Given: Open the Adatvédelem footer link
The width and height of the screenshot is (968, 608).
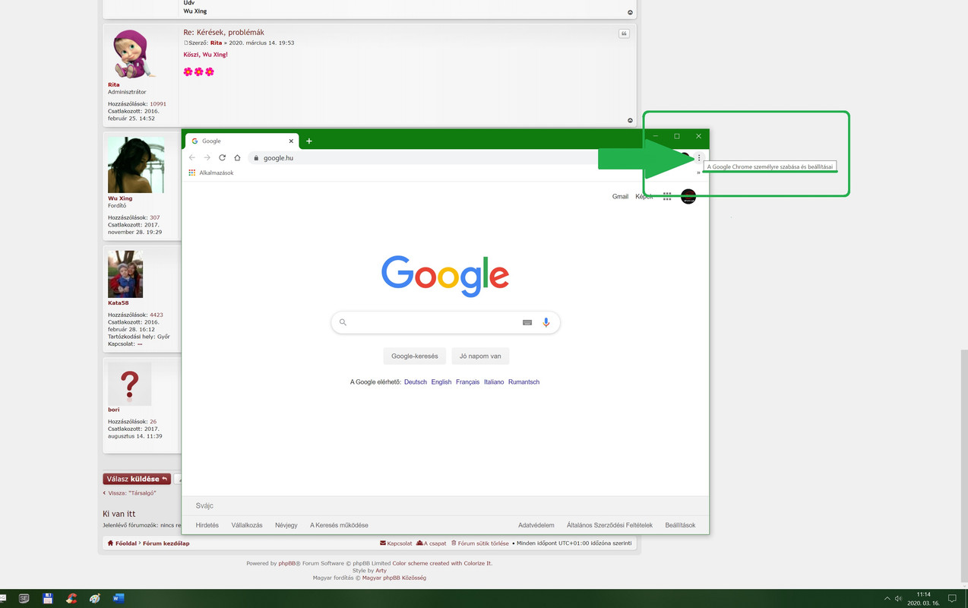Looking at the screenshot, I should pos(536,525).
